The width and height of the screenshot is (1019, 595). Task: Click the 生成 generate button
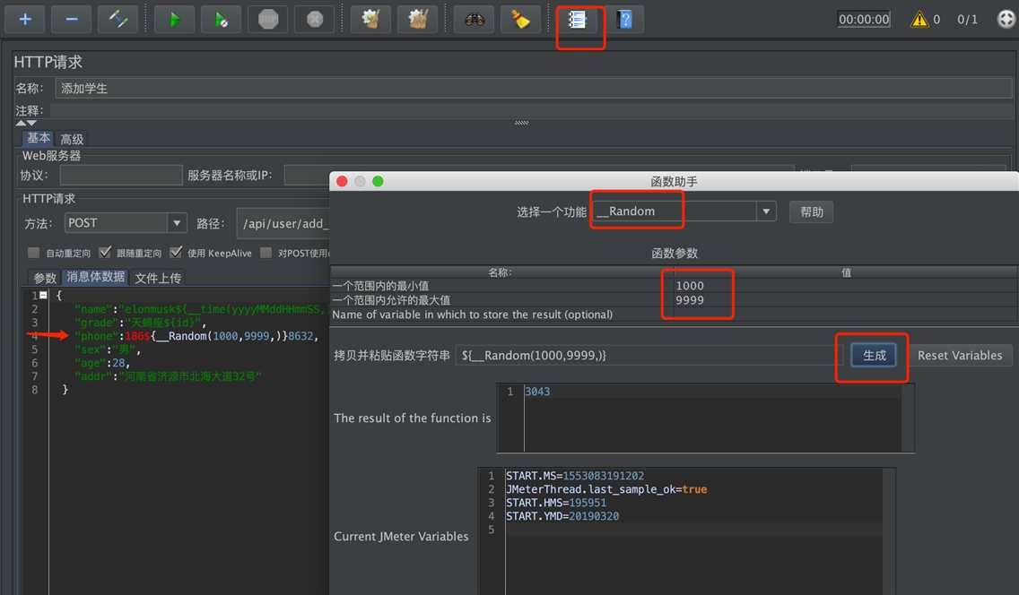coord(874,356)
